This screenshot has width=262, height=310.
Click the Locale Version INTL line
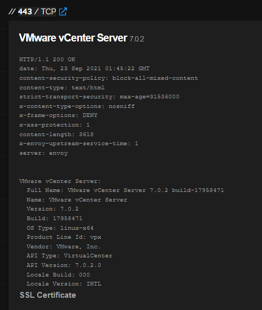[x=64, y=284]
